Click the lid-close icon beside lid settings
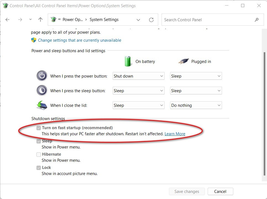 [42, 105]
